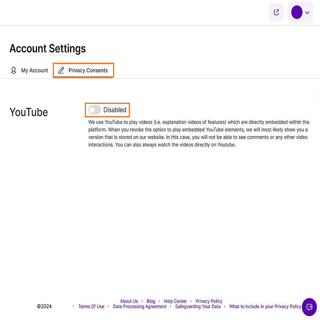The image size is (320, 320).
Task: Select the Privacy Consents tab
Action: tap(88, 70)
